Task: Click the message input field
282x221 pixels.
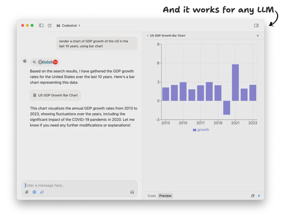Action: point(79,185)
